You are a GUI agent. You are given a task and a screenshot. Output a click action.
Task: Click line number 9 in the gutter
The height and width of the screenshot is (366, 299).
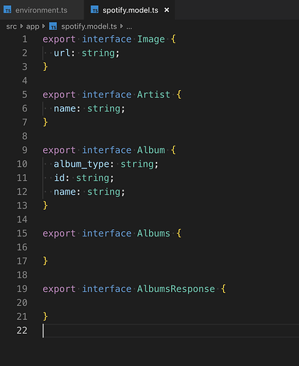(25, 150)
